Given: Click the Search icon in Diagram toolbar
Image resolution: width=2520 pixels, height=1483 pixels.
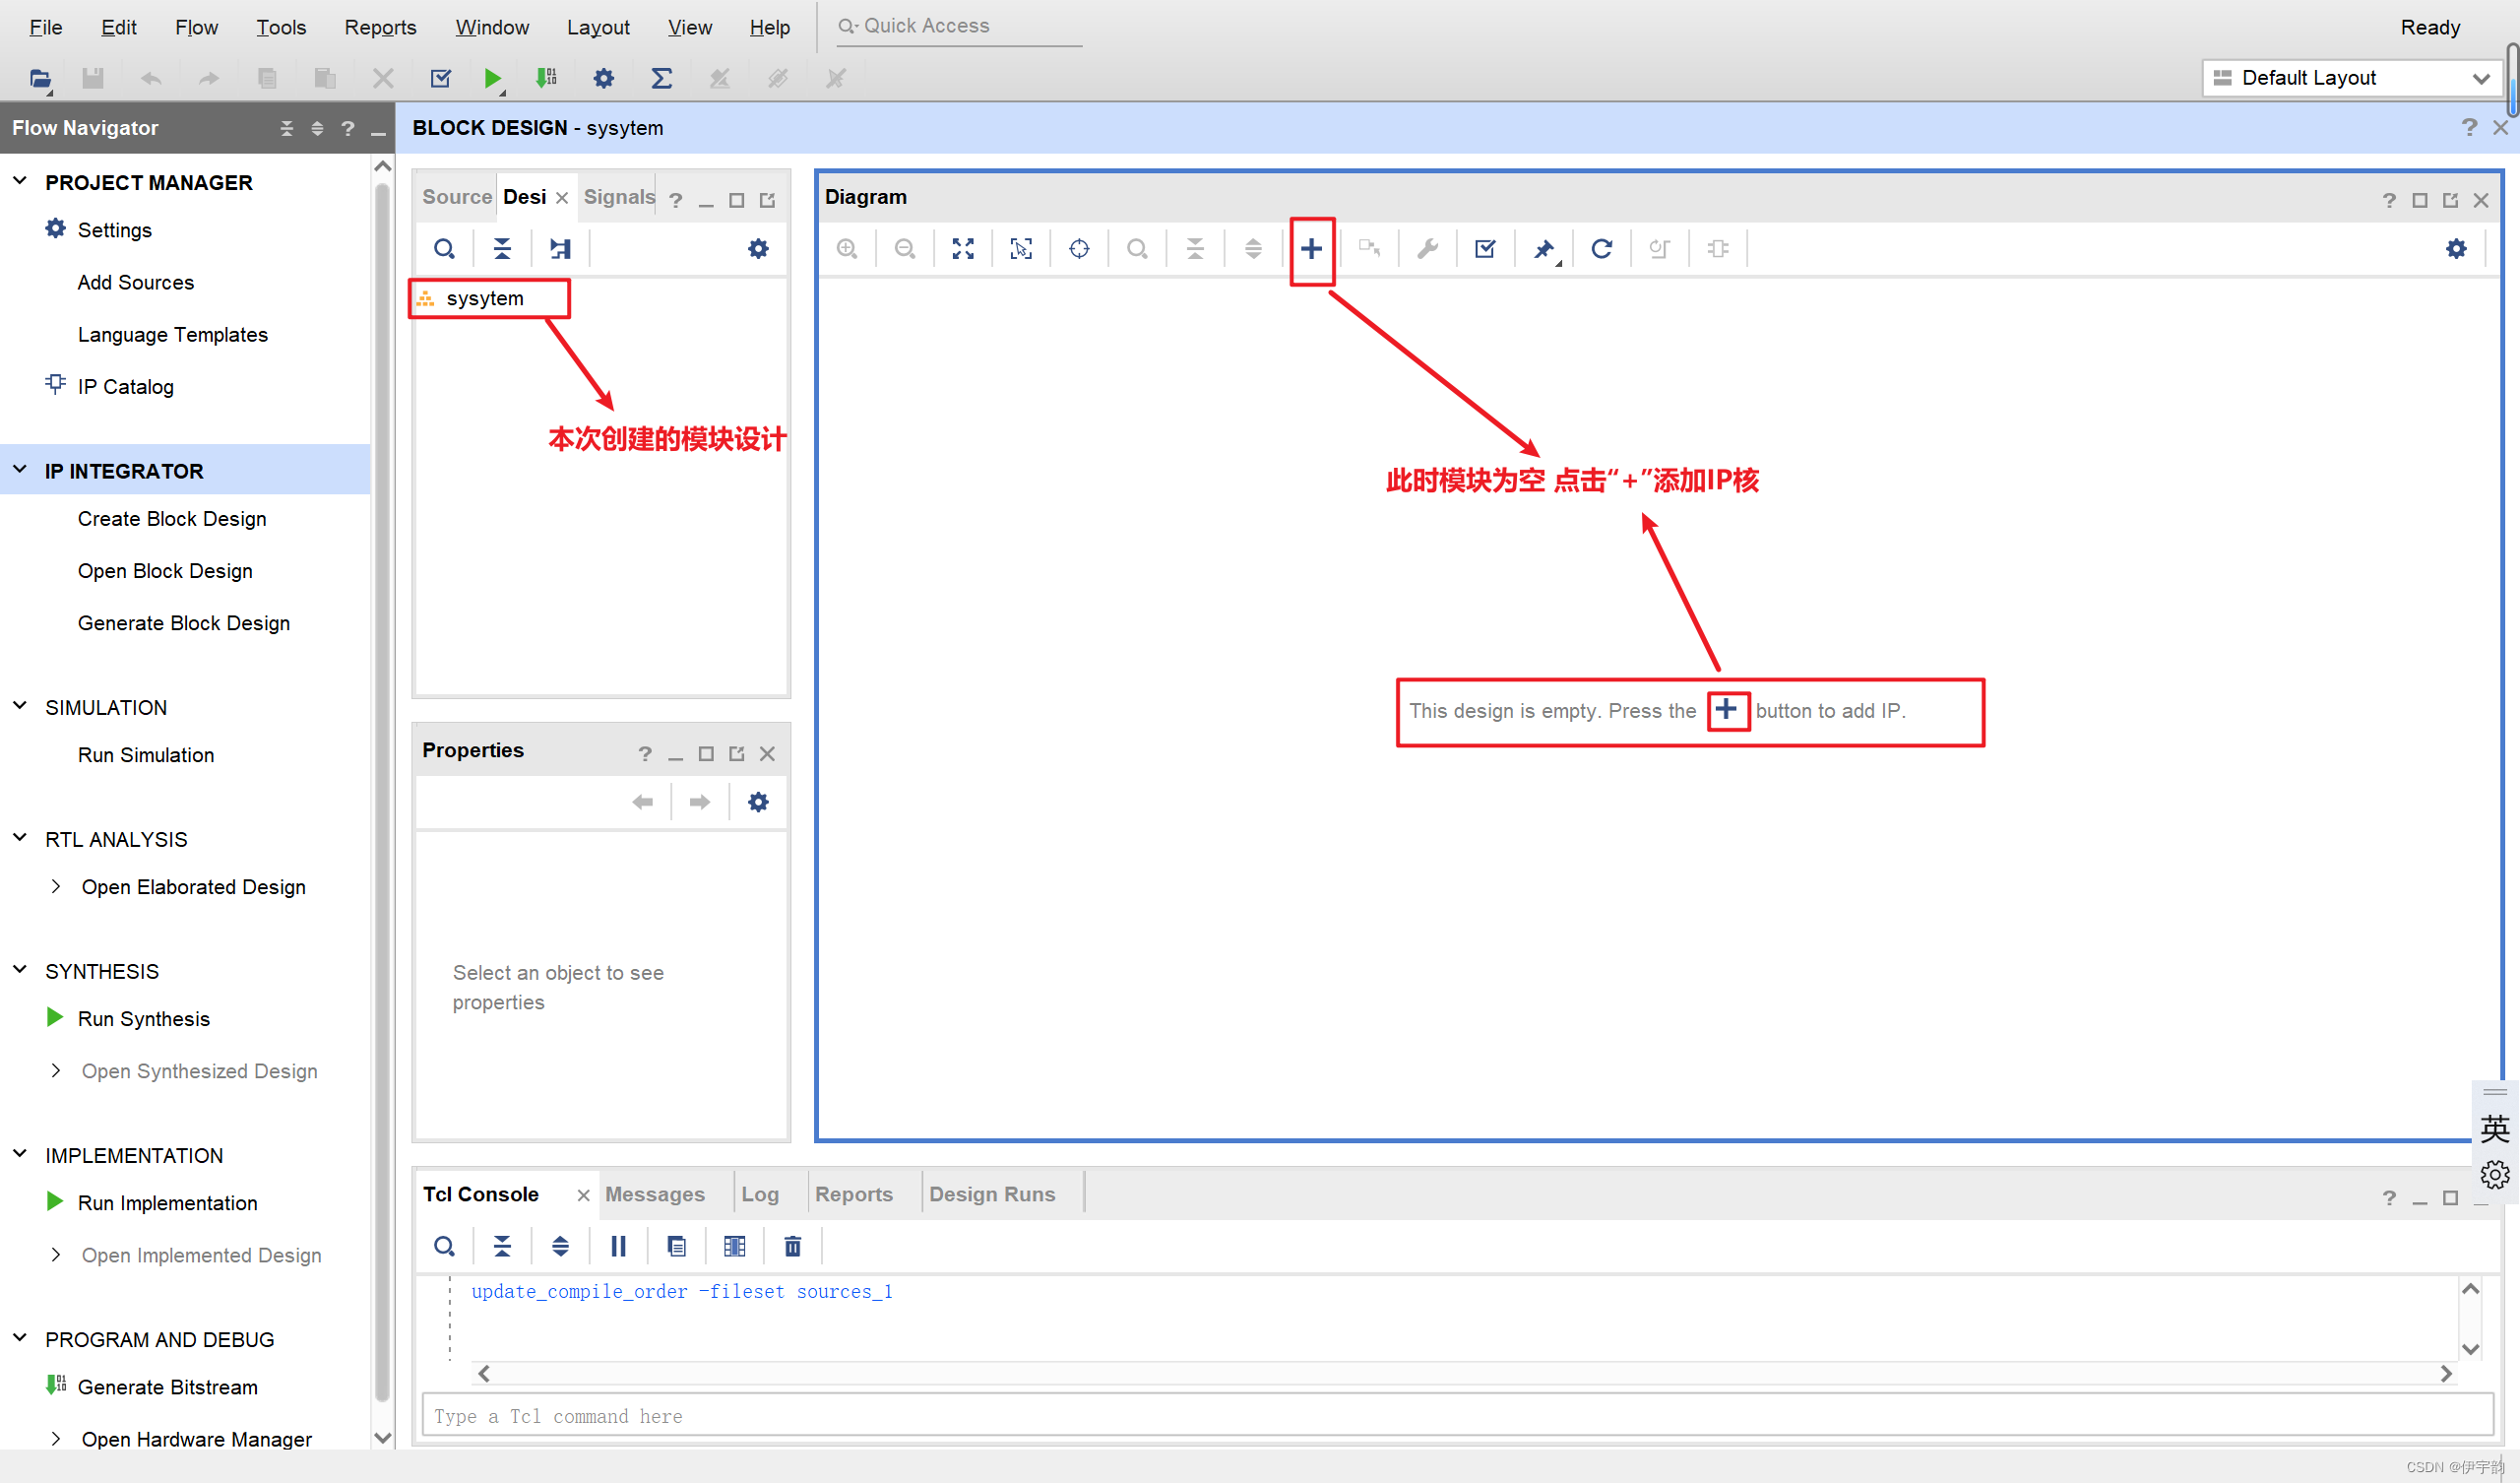Looking at the screenshot, I should pos(1137,249).
